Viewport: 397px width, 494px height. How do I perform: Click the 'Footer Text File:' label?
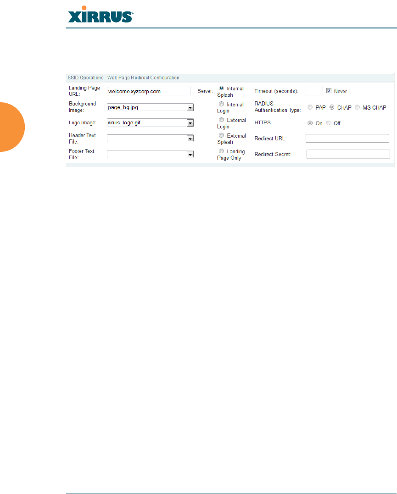pos(81,154)
